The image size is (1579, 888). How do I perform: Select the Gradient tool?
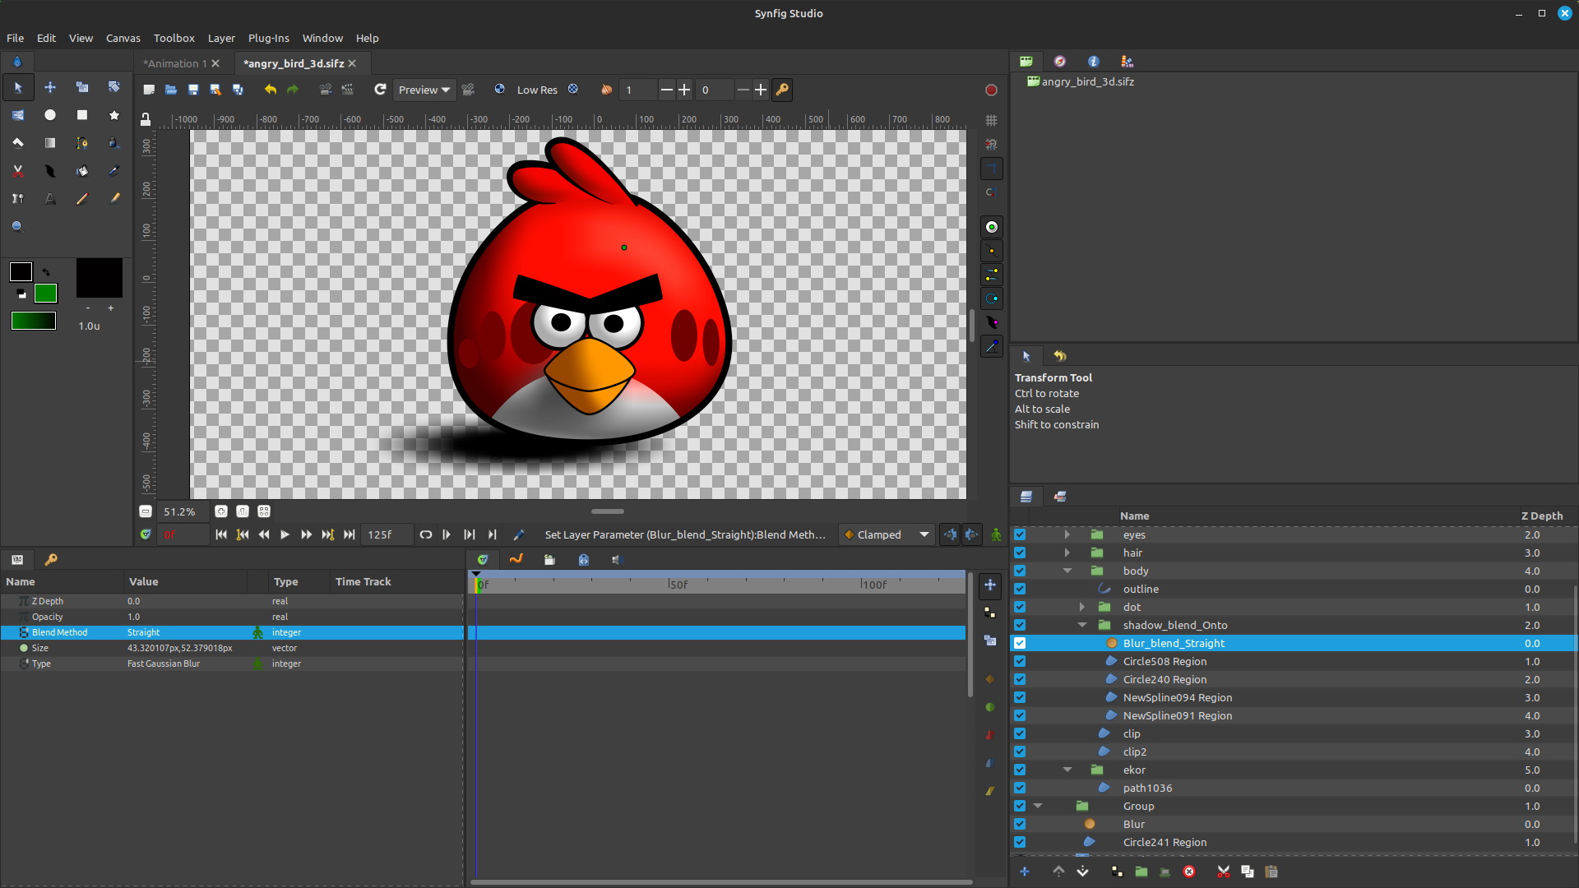coord(50,143)
